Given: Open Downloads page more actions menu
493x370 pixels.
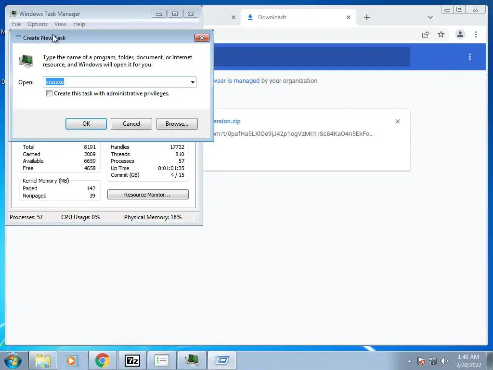Looking at the screenshot, I should coord(470,57).
